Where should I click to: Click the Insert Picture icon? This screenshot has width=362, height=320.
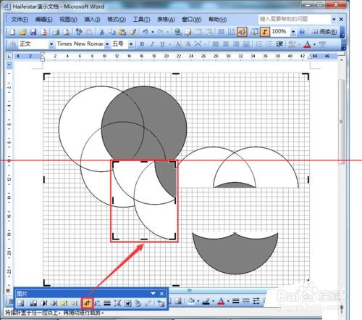click(x=21, y=303)
